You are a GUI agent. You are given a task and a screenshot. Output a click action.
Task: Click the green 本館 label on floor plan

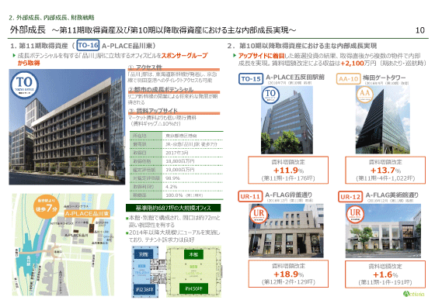pos(193,254)
